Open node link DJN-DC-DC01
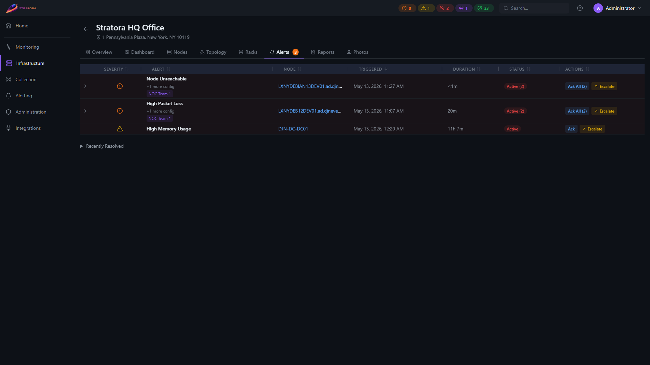This screenshot has height=365, width=650. (293, 129)
